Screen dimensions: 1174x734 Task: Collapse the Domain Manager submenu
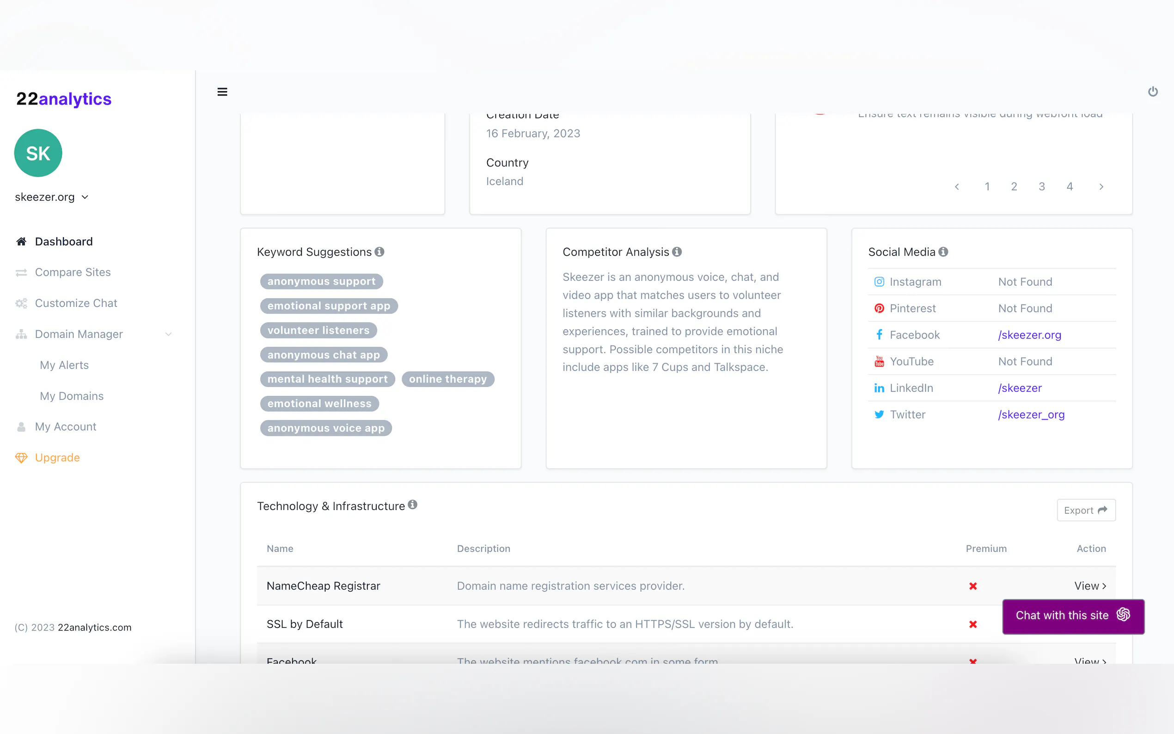[x=168, y=334]
